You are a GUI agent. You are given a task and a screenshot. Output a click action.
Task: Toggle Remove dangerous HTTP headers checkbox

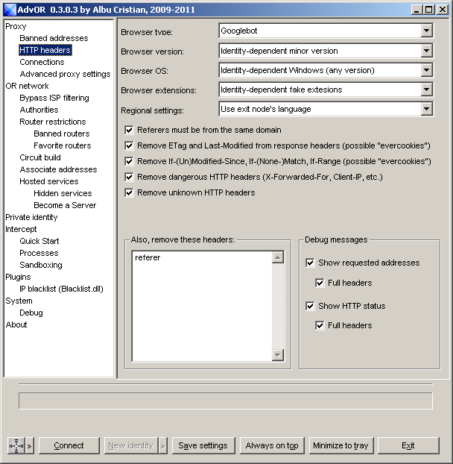[x=129, y=177]
